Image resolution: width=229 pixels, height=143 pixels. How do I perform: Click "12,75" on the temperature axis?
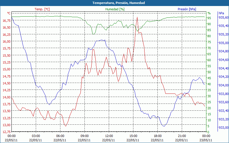(x=7, y=132)
